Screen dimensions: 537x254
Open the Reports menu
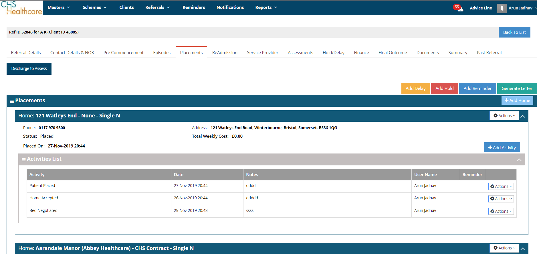(x=266, y=7)
